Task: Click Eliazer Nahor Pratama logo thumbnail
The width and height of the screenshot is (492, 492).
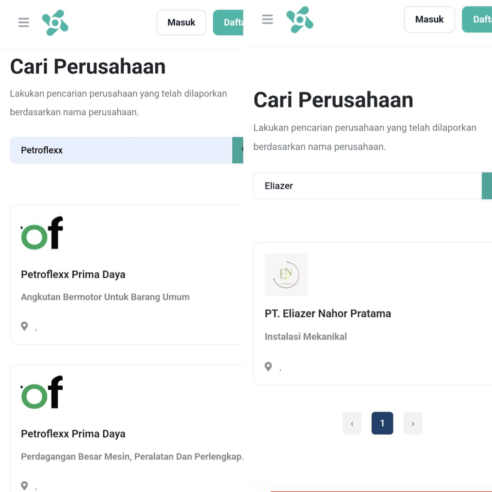Action: pyautogui.click(x=286, y=275)
